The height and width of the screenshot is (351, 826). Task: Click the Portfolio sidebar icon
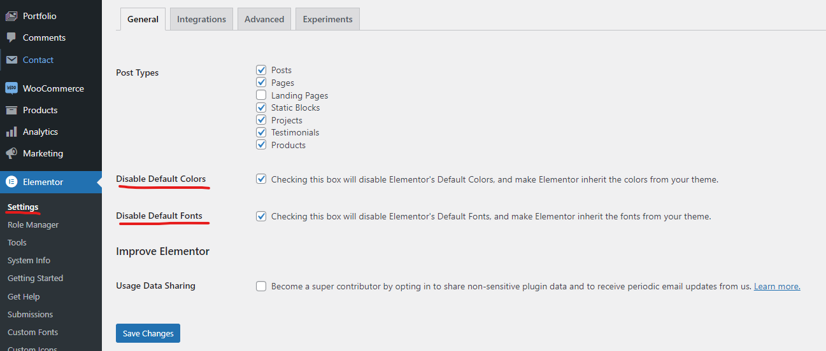pyautogui.click(x=11, y=16)
